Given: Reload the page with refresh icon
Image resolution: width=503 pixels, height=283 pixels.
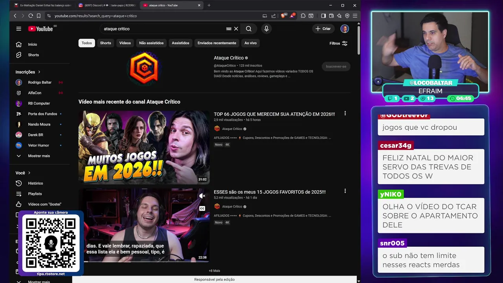Looking at the screenshot, I should (30, 16).
